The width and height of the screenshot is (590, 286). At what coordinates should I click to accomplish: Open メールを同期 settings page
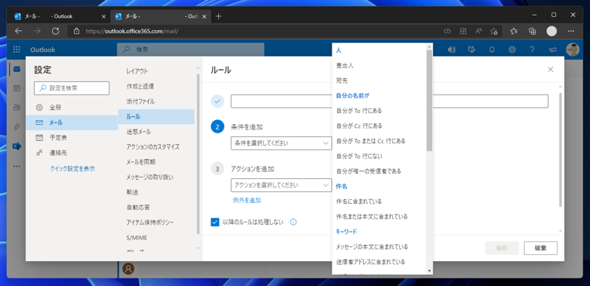click(156, 162)
